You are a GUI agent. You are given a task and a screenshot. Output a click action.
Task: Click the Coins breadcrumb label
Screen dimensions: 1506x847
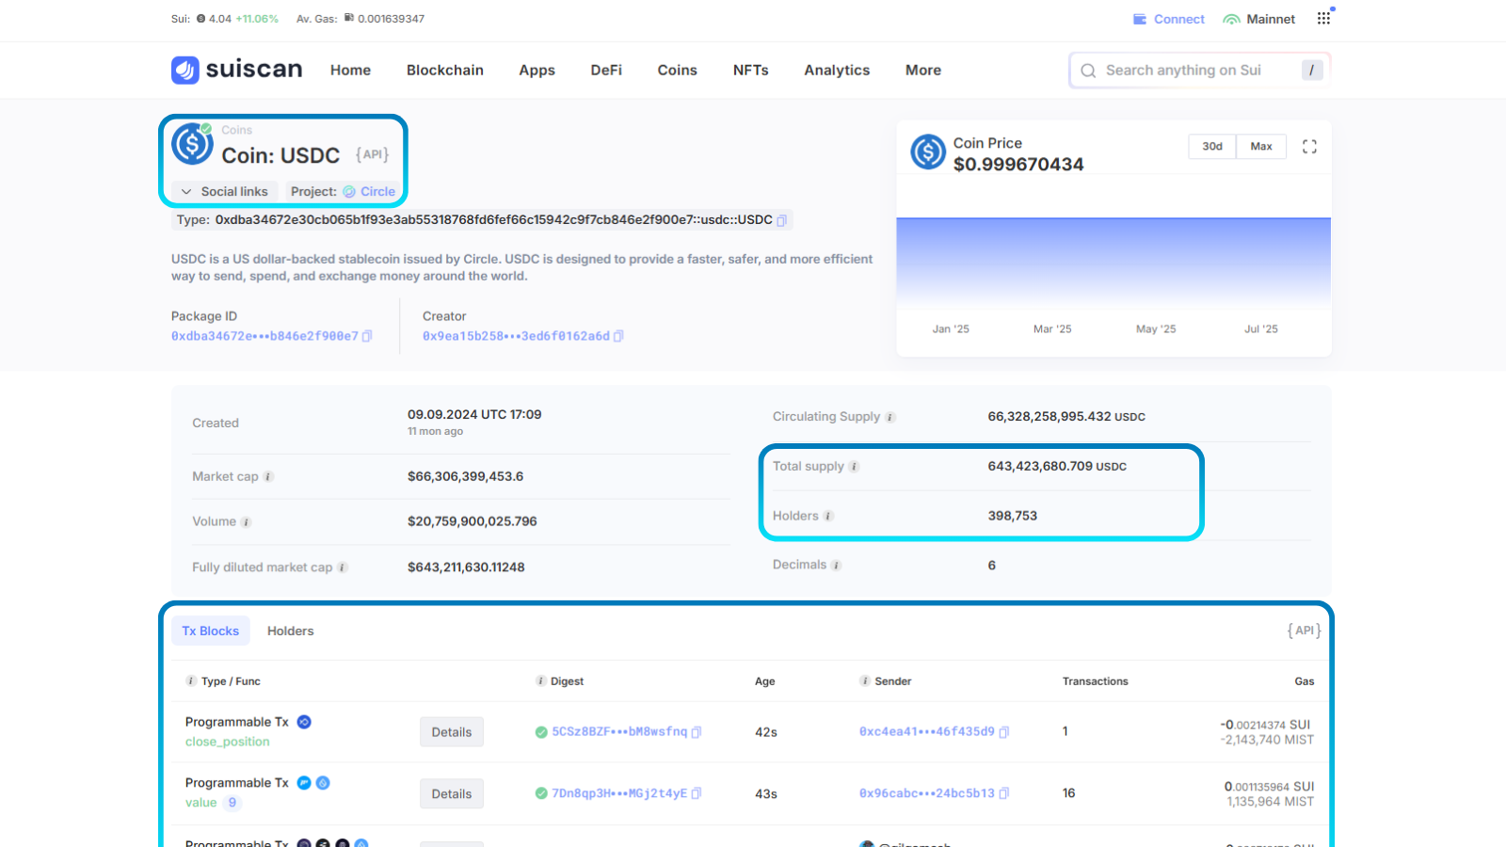tap(237, 130)
